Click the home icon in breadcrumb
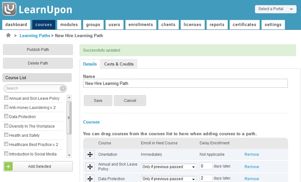 click(8, 35)
